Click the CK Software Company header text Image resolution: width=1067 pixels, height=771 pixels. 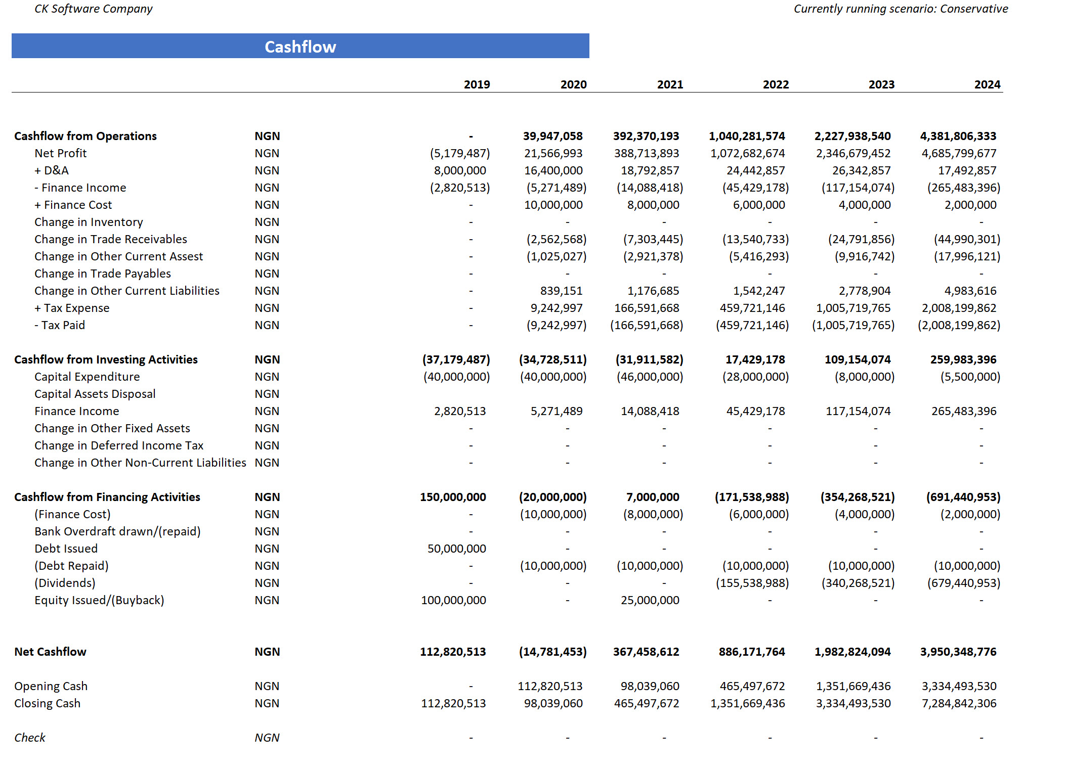click(x=93, y=9)
